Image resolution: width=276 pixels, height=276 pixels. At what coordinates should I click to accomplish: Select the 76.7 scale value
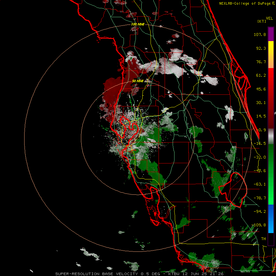261,62
